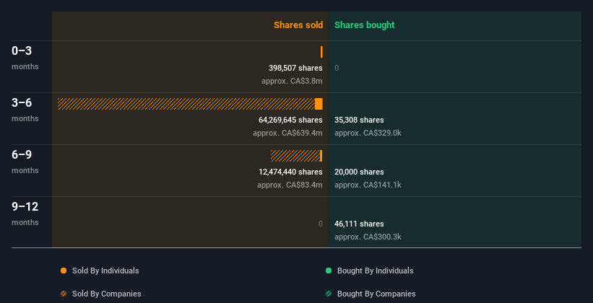This screenshot has height=303, width=593.
Task: Toggle the Sold By Individuals legend label
Action: click(x=105, y=271)
